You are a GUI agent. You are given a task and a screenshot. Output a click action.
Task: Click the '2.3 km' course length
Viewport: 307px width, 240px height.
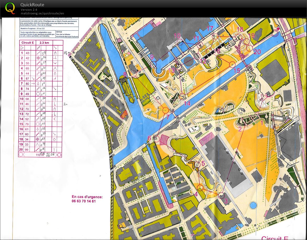coord(44,43)
